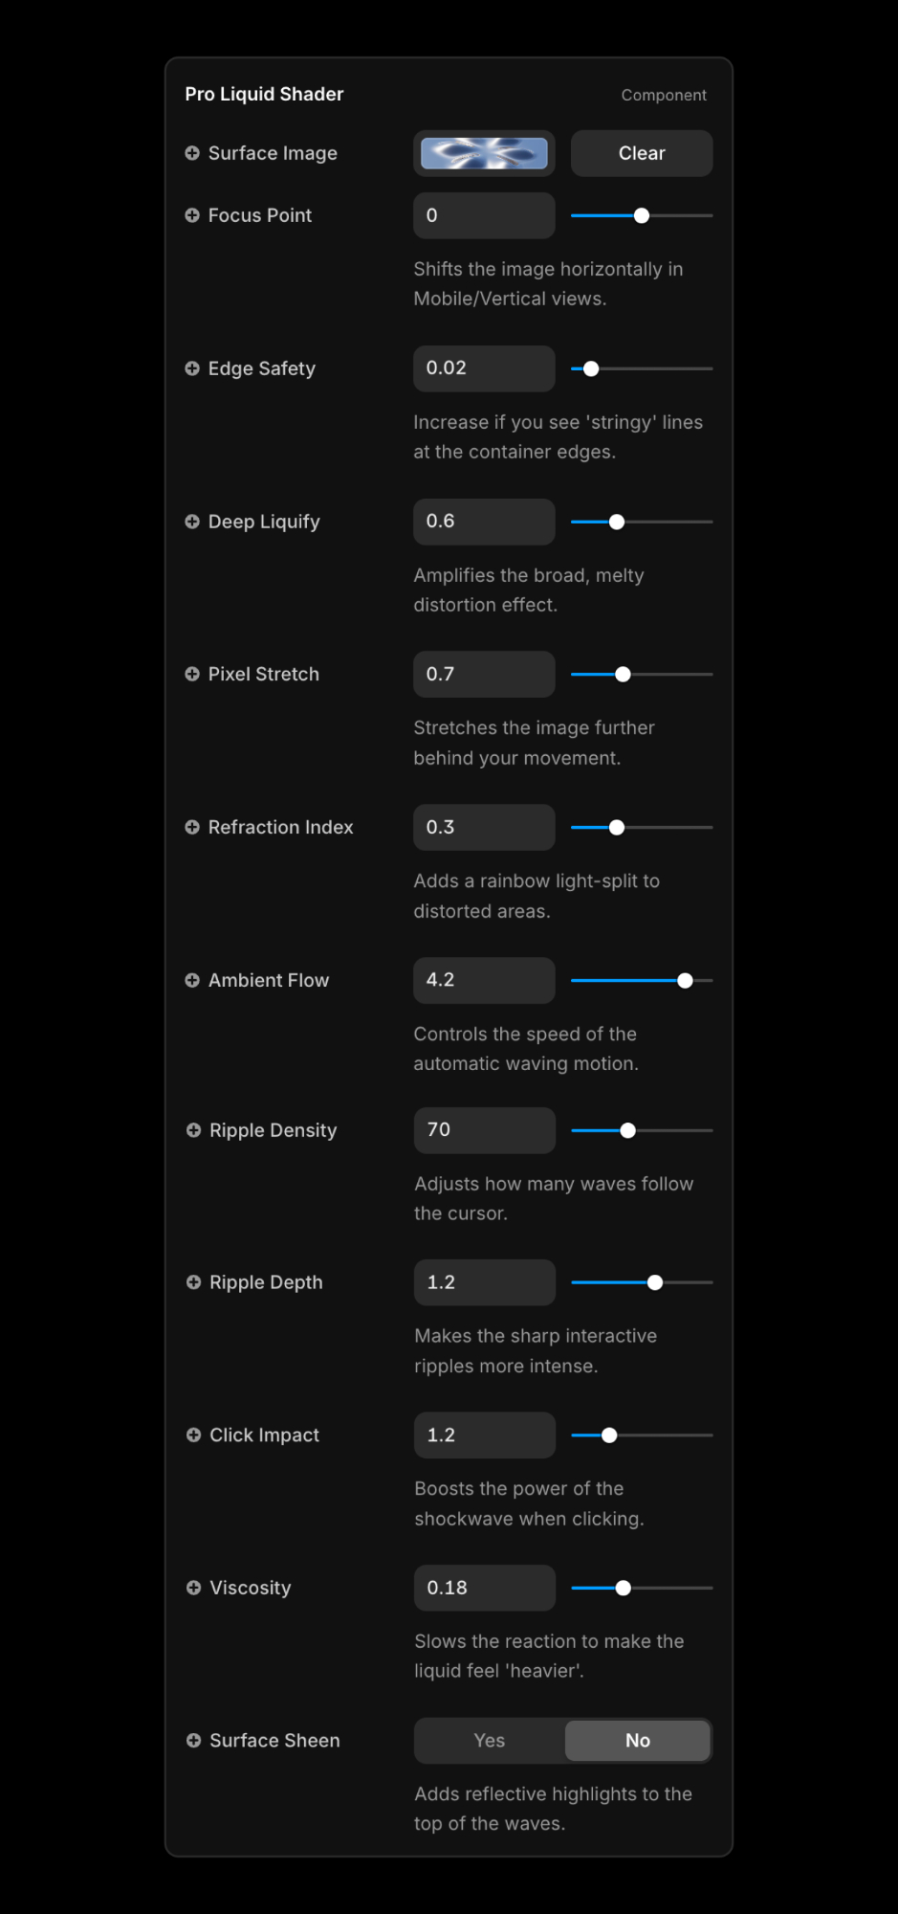Image resolution: width=898 pixels, height=1914 pixels.
Task: Select the Click Impact value input
Action: [x=484, y=1435]
